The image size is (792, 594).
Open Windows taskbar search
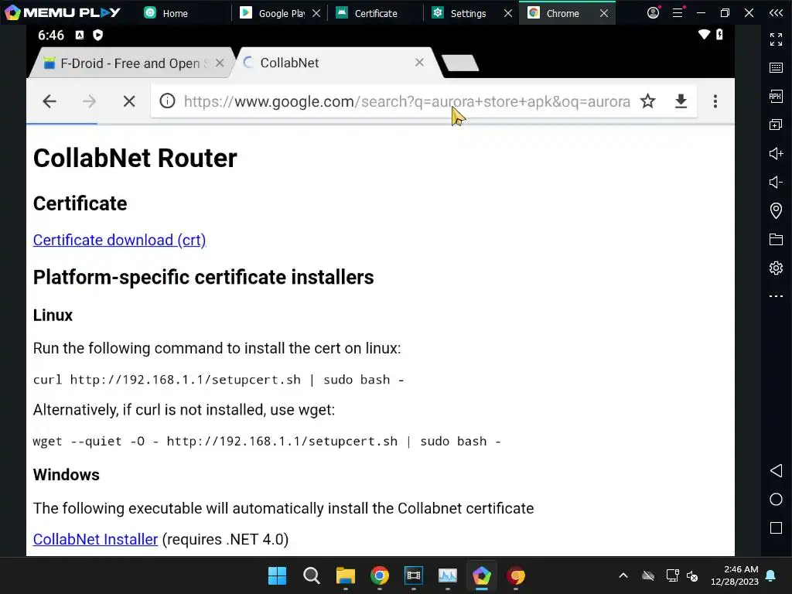(312, 575)
